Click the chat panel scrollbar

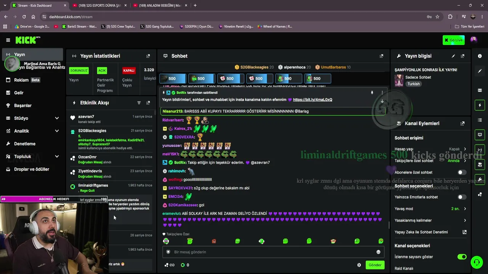389,225
